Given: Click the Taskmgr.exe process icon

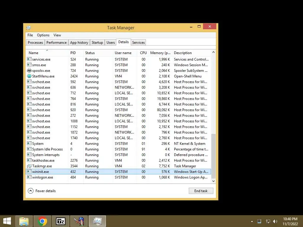Looking at the screenshot, I should [29, 166].
